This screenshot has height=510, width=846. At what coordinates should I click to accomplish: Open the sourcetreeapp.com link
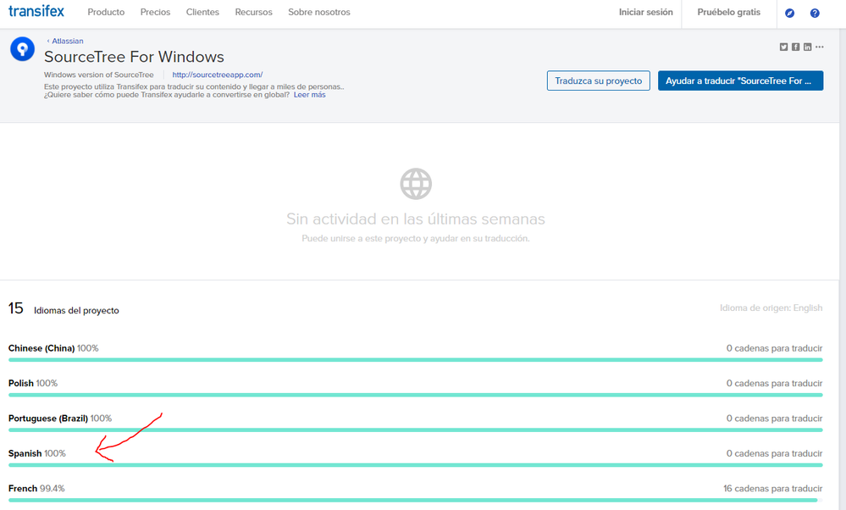(218, 75)
